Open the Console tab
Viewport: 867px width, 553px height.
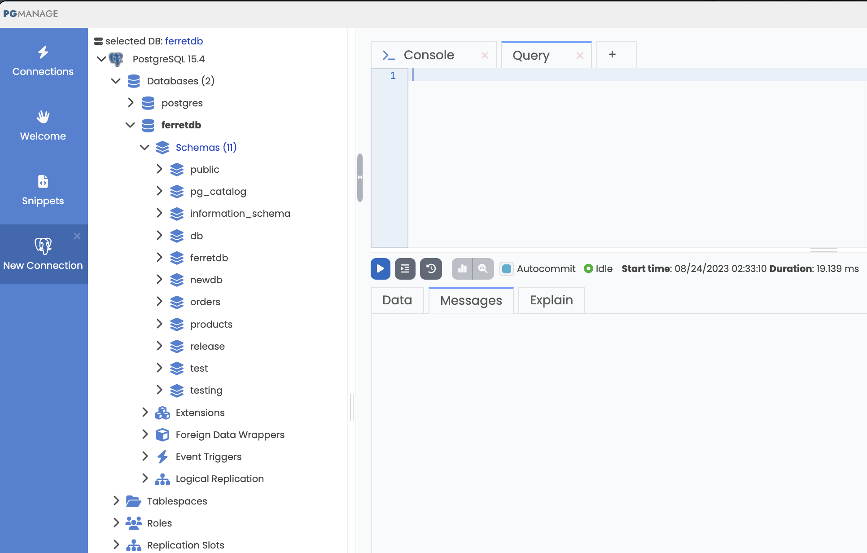point(428,55)
